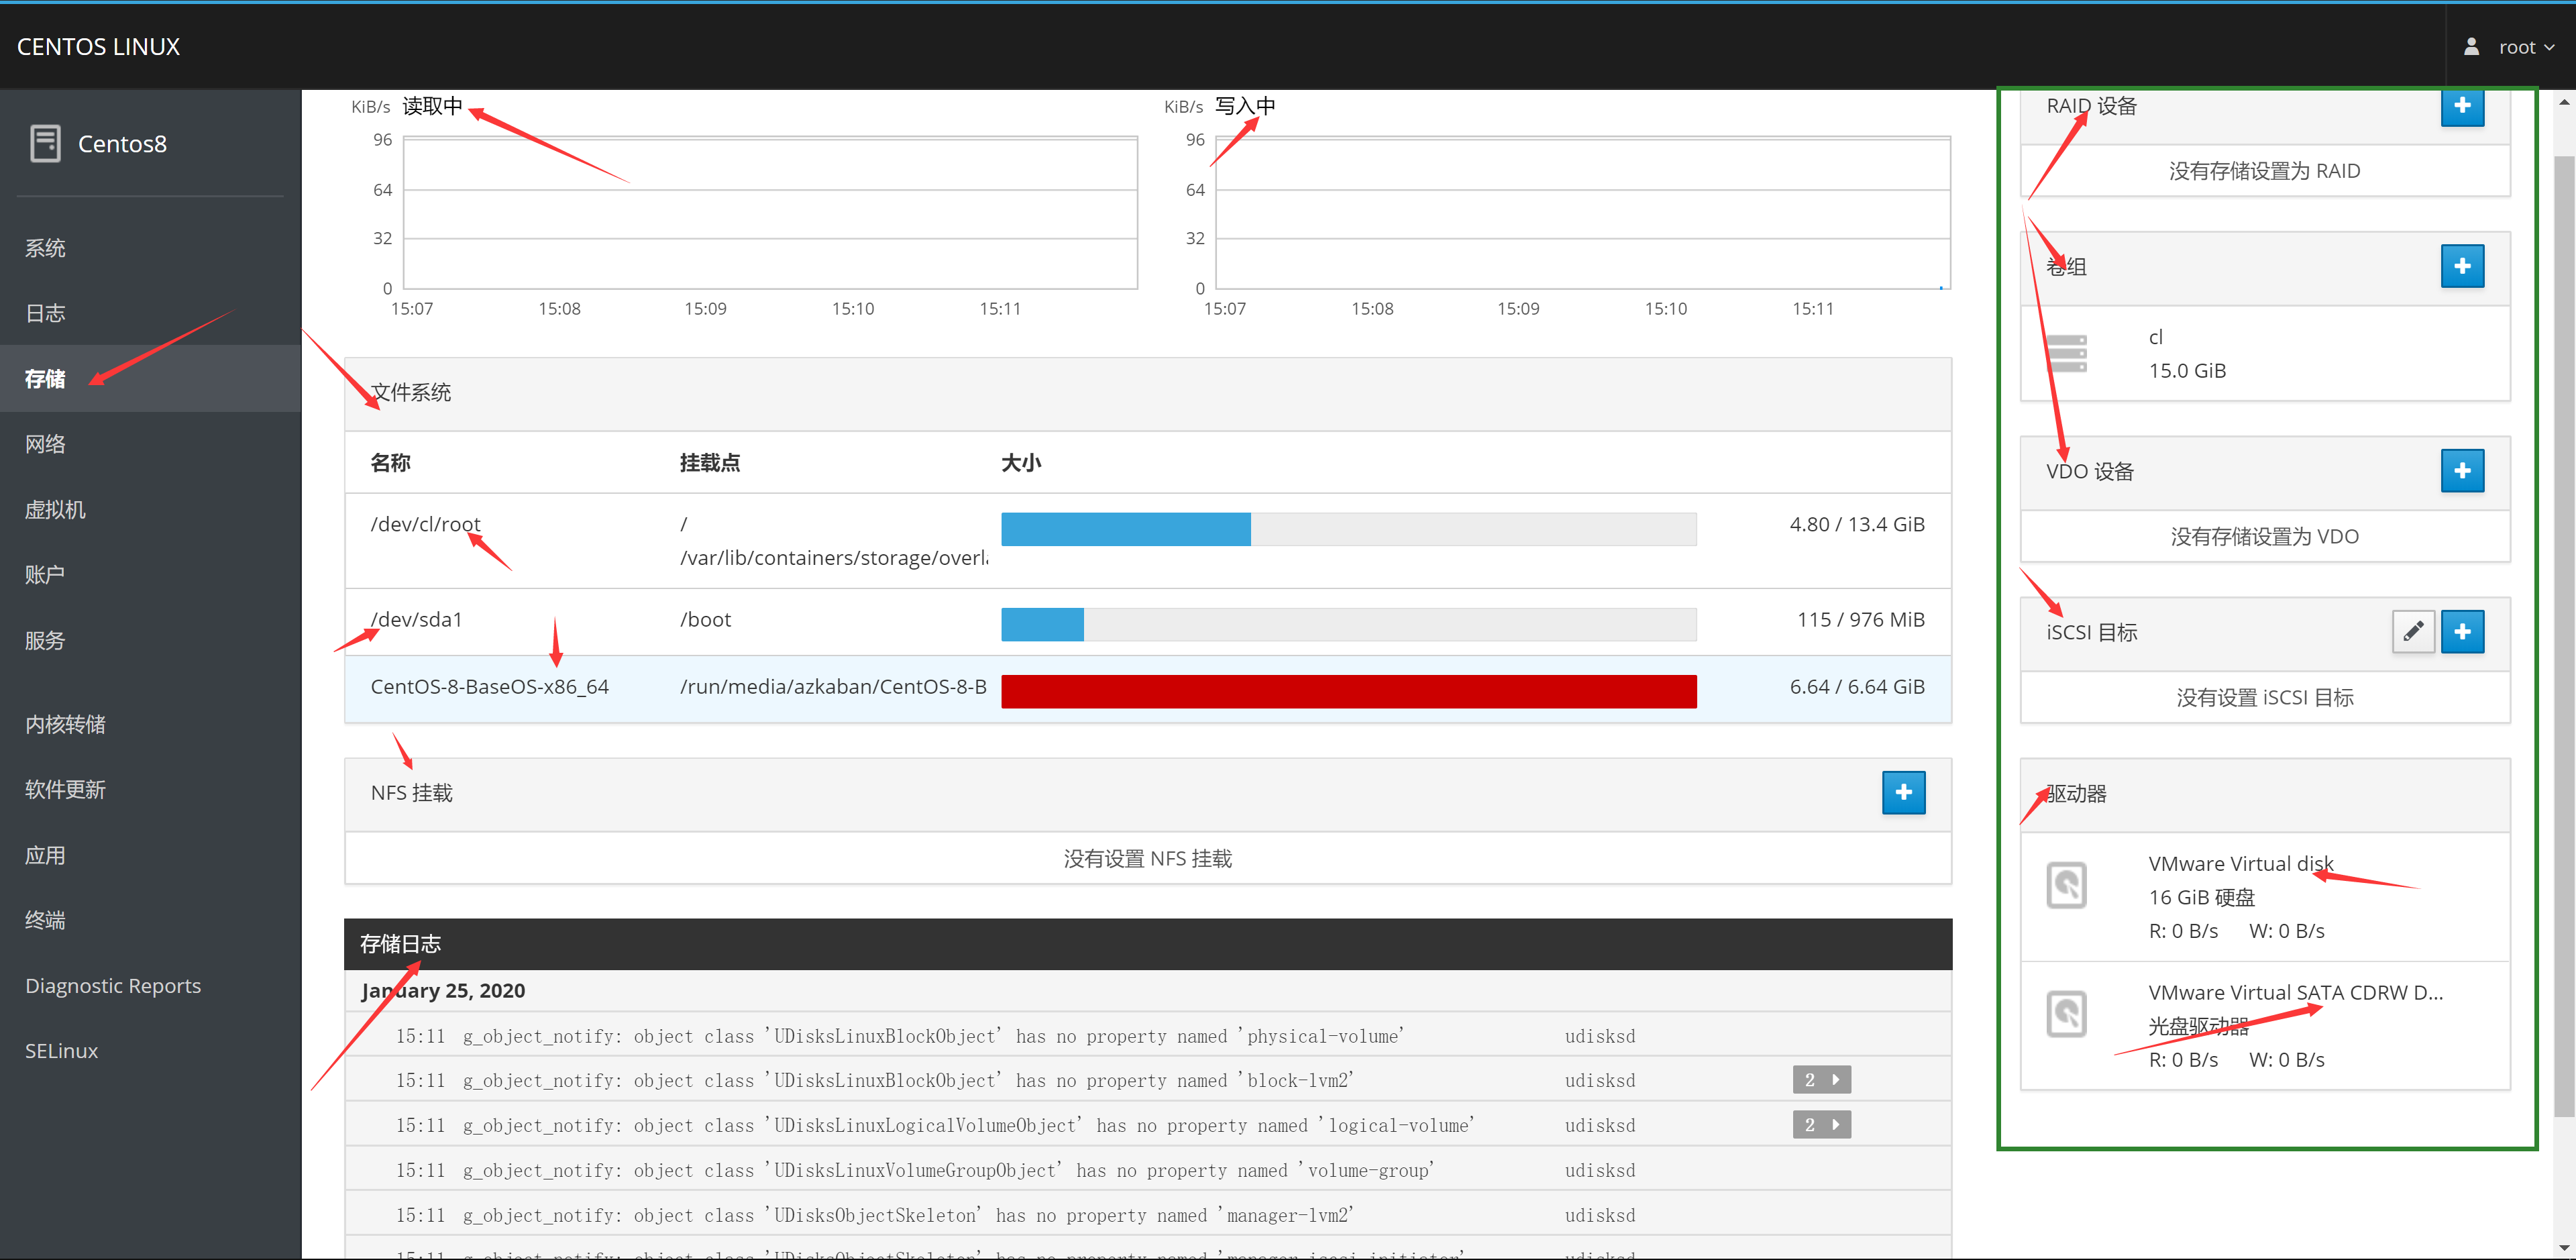The height and width of the screenshot is (1260, 2576).
Task: Click the Centos8 host name link
Action: click(122, 144)
